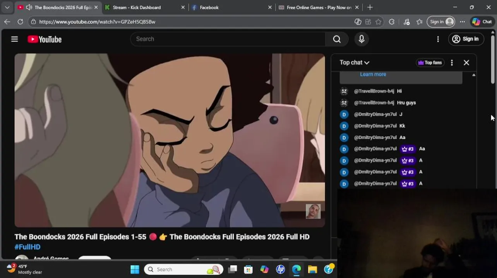This screenshot has width=497, height=278.
Task: Go back to previous page
Action: tap(7, 22)
